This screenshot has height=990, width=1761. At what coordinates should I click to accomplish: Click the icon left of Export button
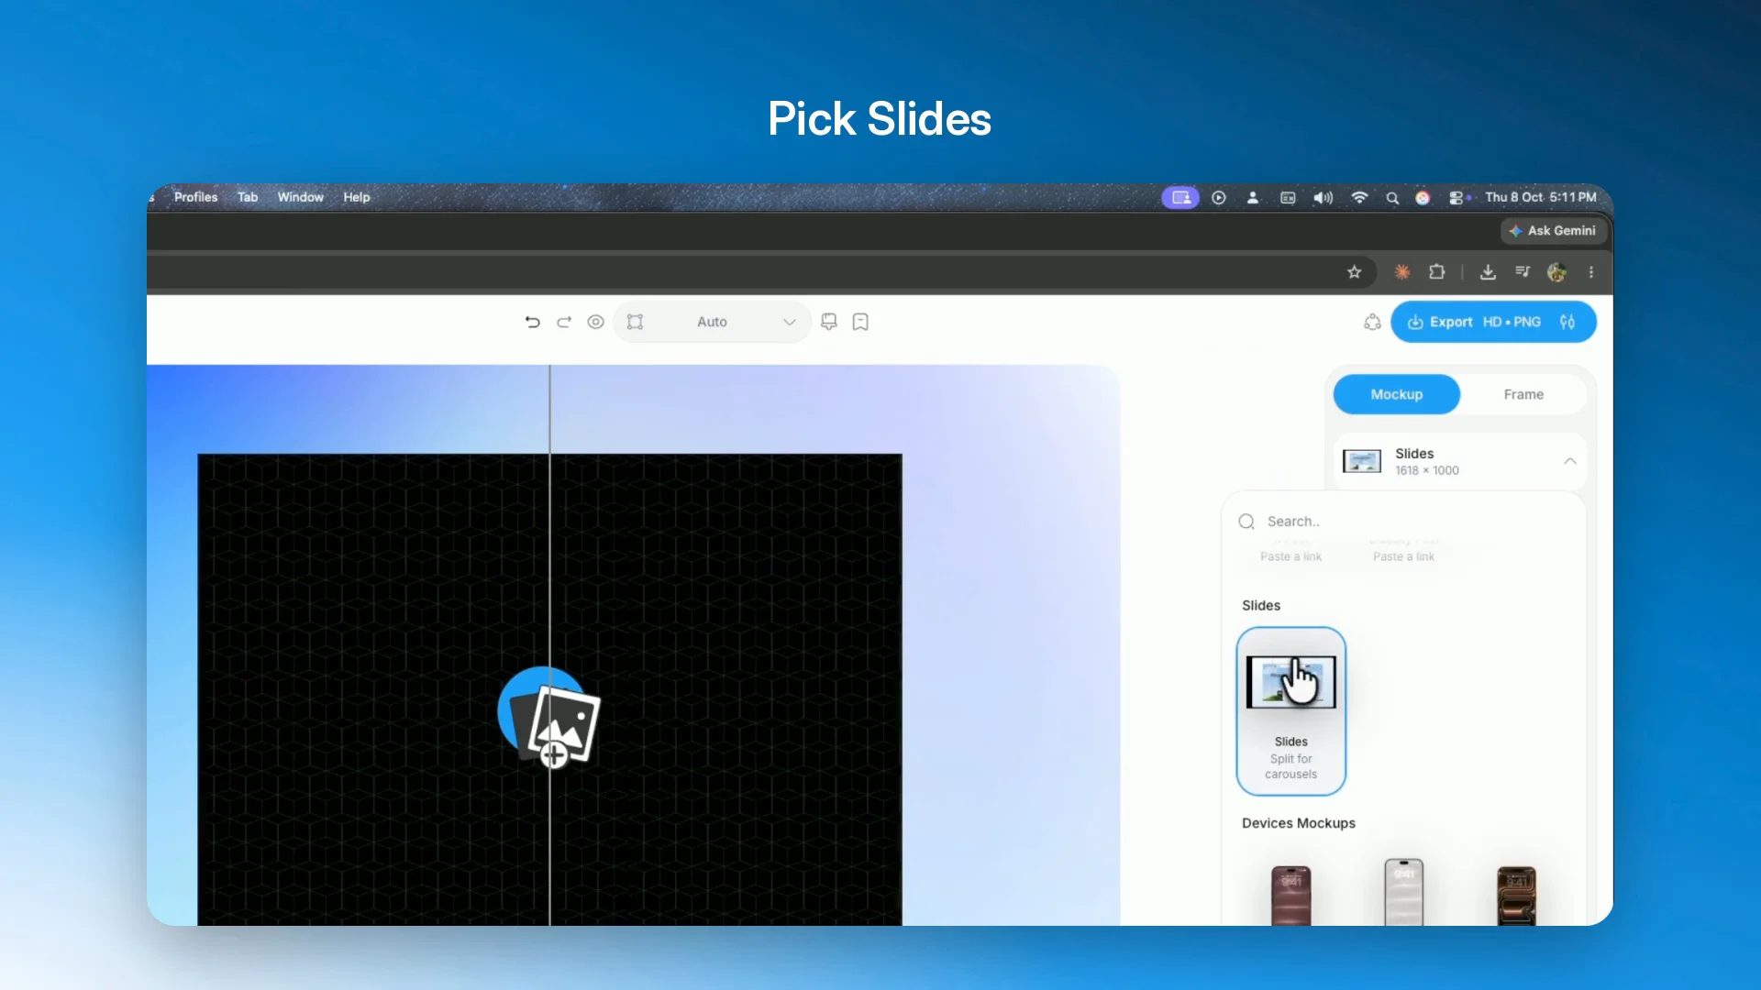point(1372,322)
